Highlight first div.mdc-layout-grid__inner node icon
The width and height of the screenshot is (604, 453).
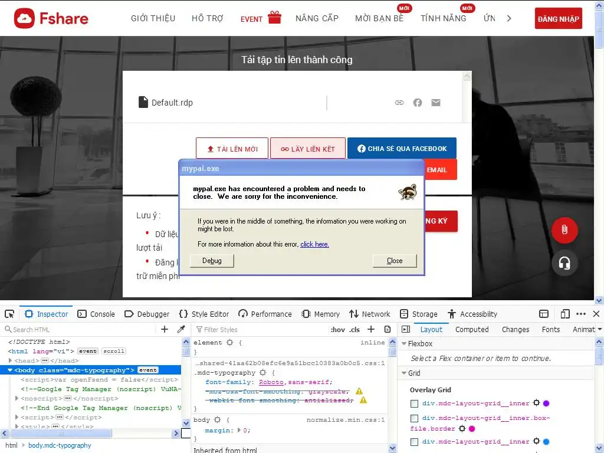pyautogui.click(x=536, y=403)
